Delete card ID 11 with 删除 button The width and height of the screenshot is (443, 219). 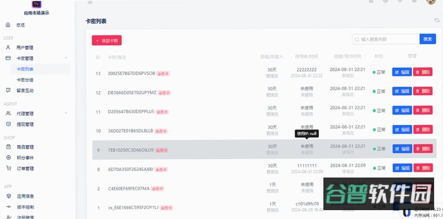[423, 111]
